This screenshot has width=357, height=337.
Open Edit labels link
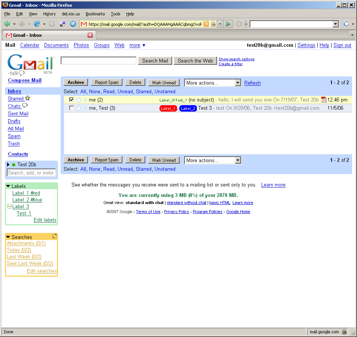coord(45,220)
